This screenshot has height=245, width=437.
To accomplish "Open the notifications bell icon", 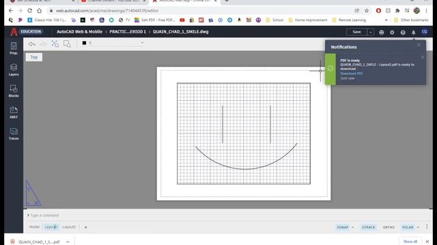I will [x=413, y=32].
